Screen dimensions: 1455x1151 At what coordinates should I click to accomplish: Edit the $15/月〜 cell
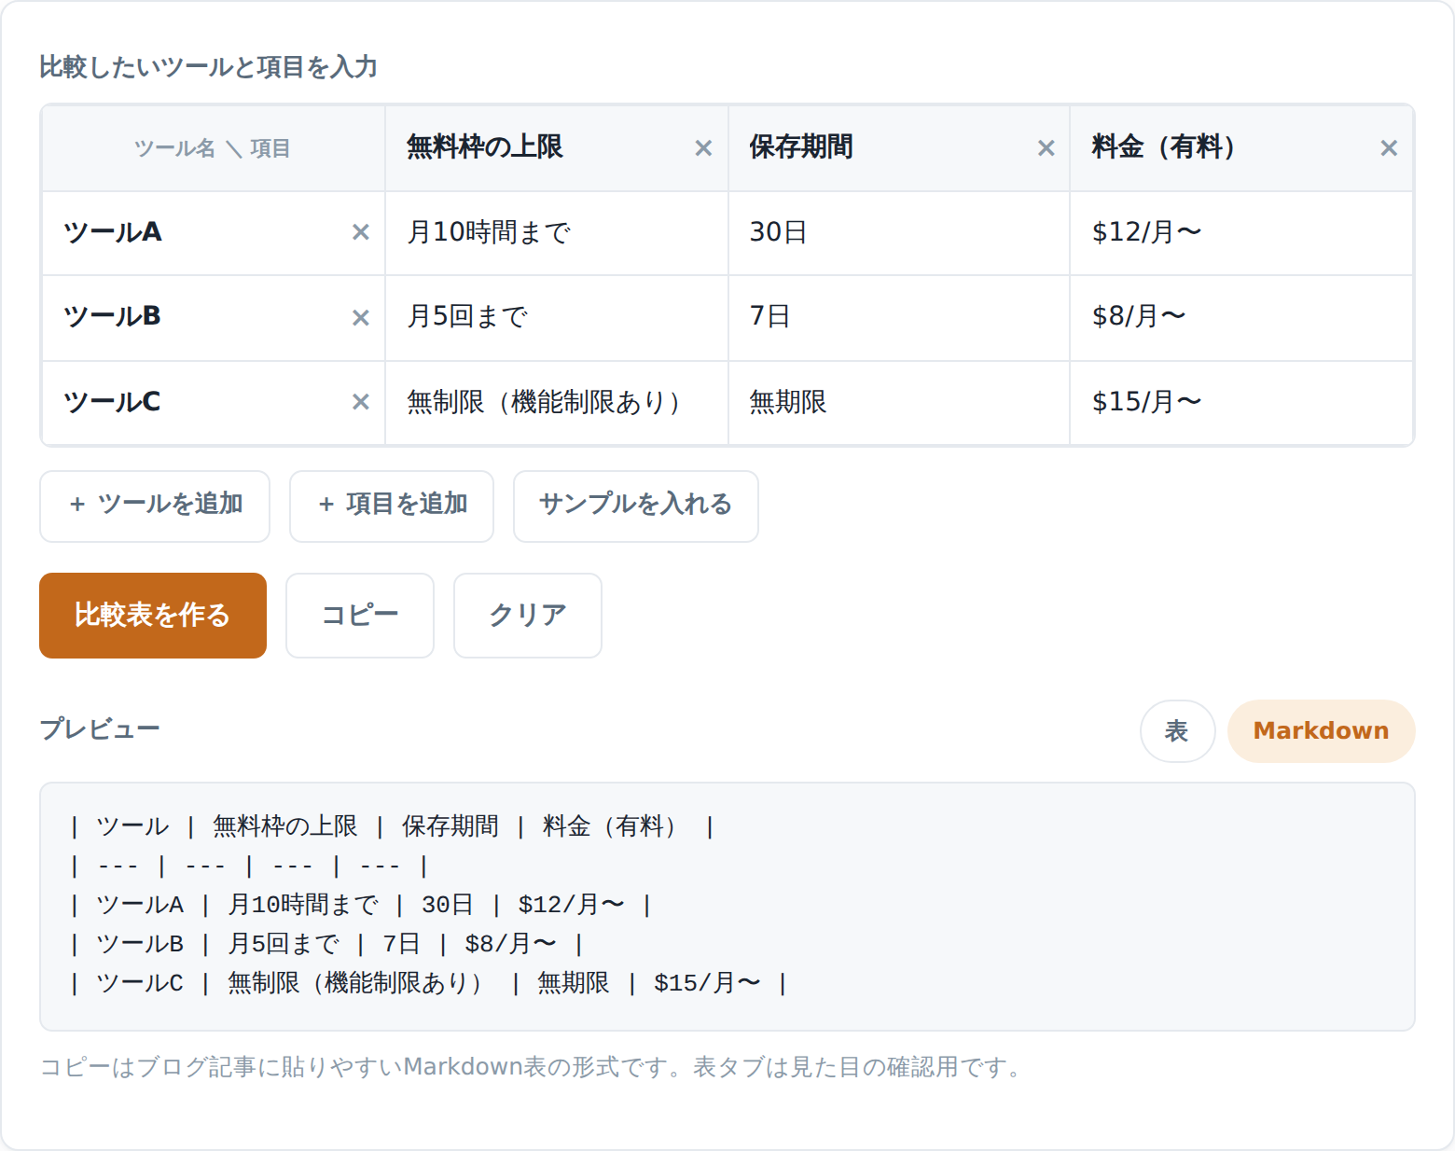pos(1241,402)
